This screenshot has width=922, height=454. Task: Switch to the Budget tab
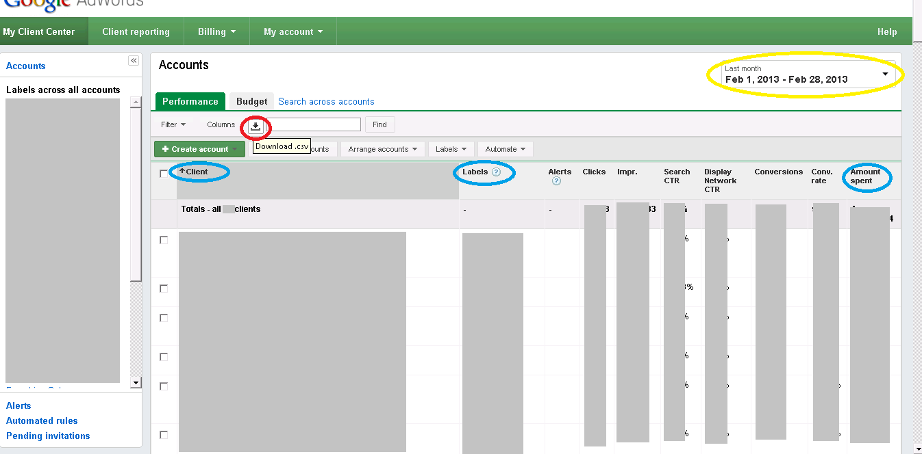(x=252, y=101)
